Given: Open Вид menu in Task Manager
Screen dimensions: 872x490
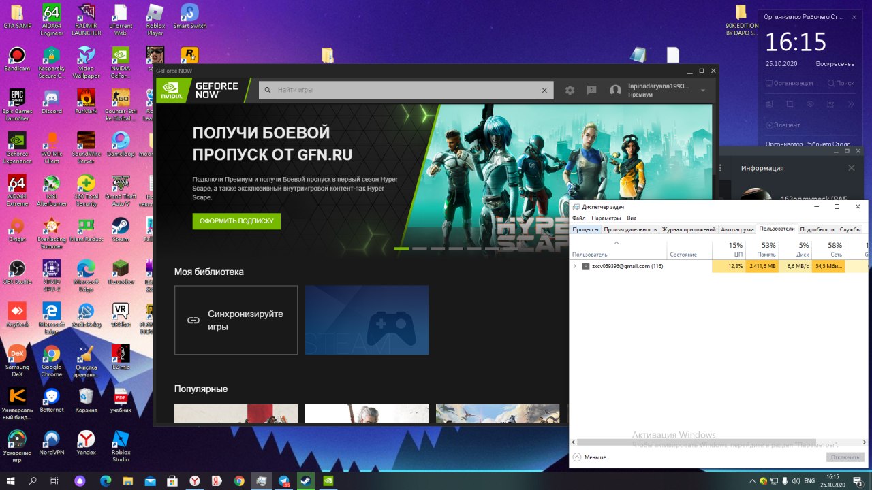Looking at the screenshot, I should tap(632, 218).
